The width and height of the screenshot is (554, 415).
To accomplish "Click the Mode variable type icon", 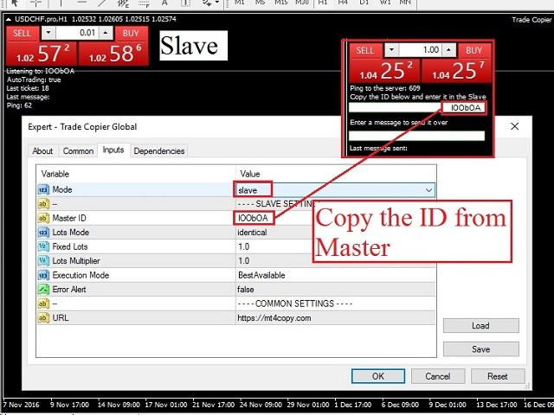I will coord(43,190).
